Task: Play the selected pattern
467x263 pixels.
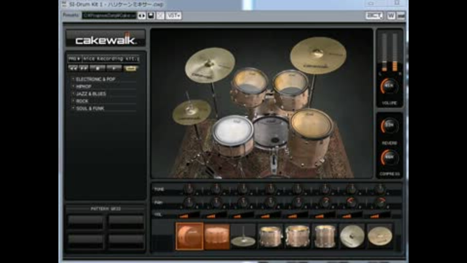Action: (x=114, y=69)
